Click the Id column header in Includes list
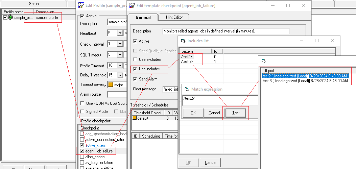This screenshot has width=356, height=169. 217,51
